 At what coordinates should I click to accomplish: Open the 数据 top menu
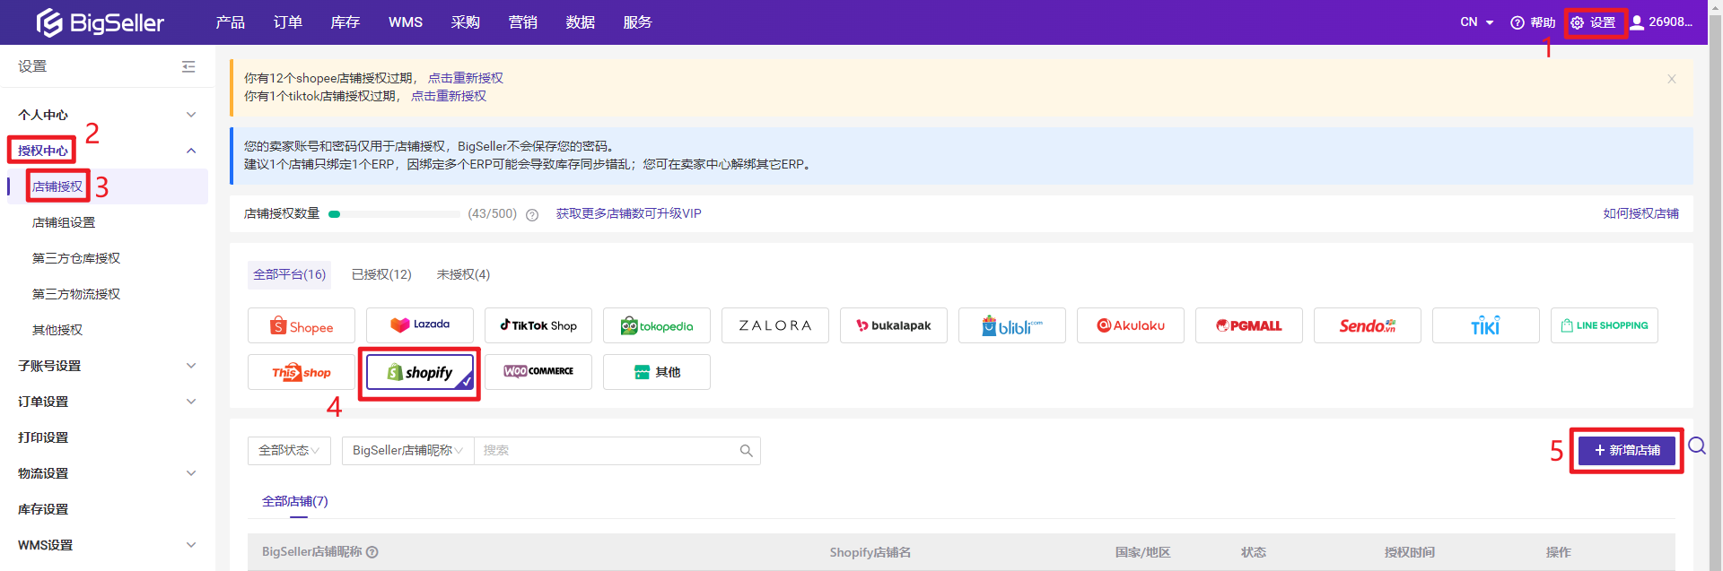tap(581, 22)
